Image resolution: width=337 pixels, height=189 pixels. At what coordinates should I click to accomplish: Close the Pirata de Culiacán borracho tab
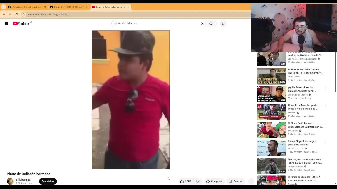(128, 7)
